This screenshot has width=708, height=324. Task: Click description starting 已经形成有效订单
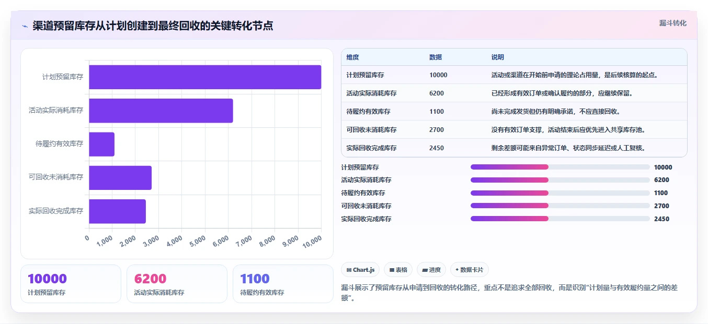563,93
